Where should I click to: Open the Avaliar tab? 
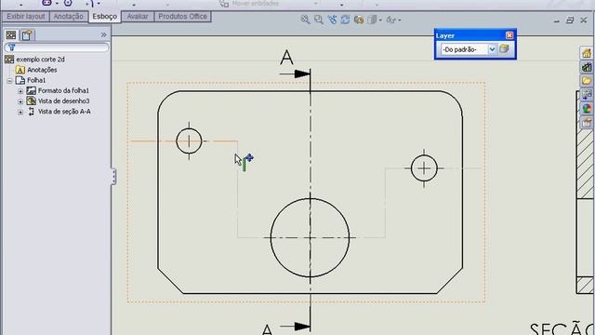[138, 17]
